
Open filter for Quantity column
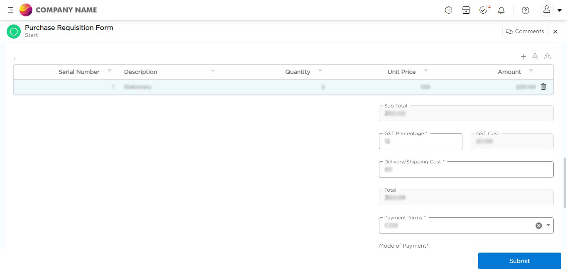(320, 71)
